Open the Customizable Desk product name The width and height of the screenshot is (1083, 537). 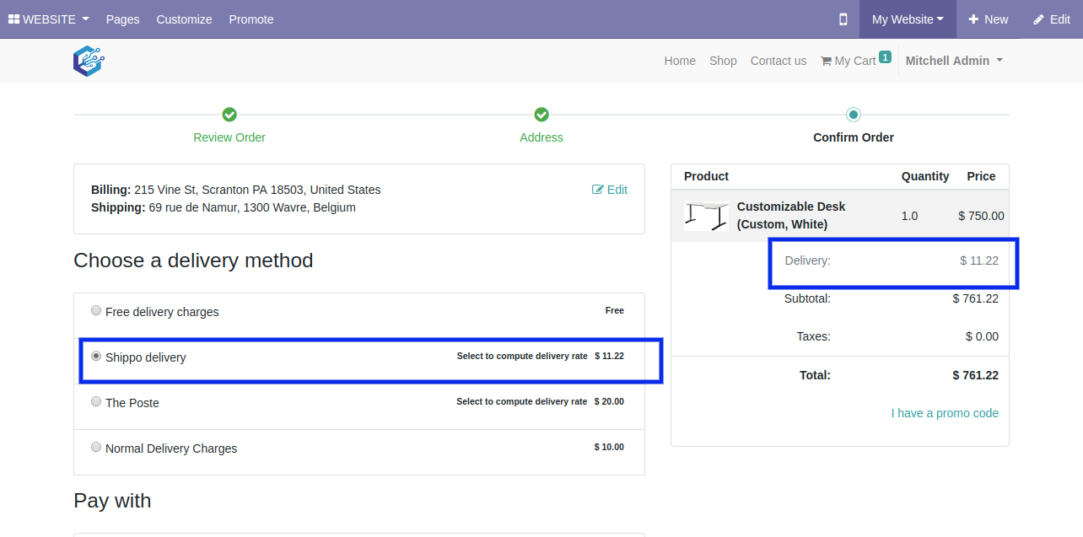(791, 216)
